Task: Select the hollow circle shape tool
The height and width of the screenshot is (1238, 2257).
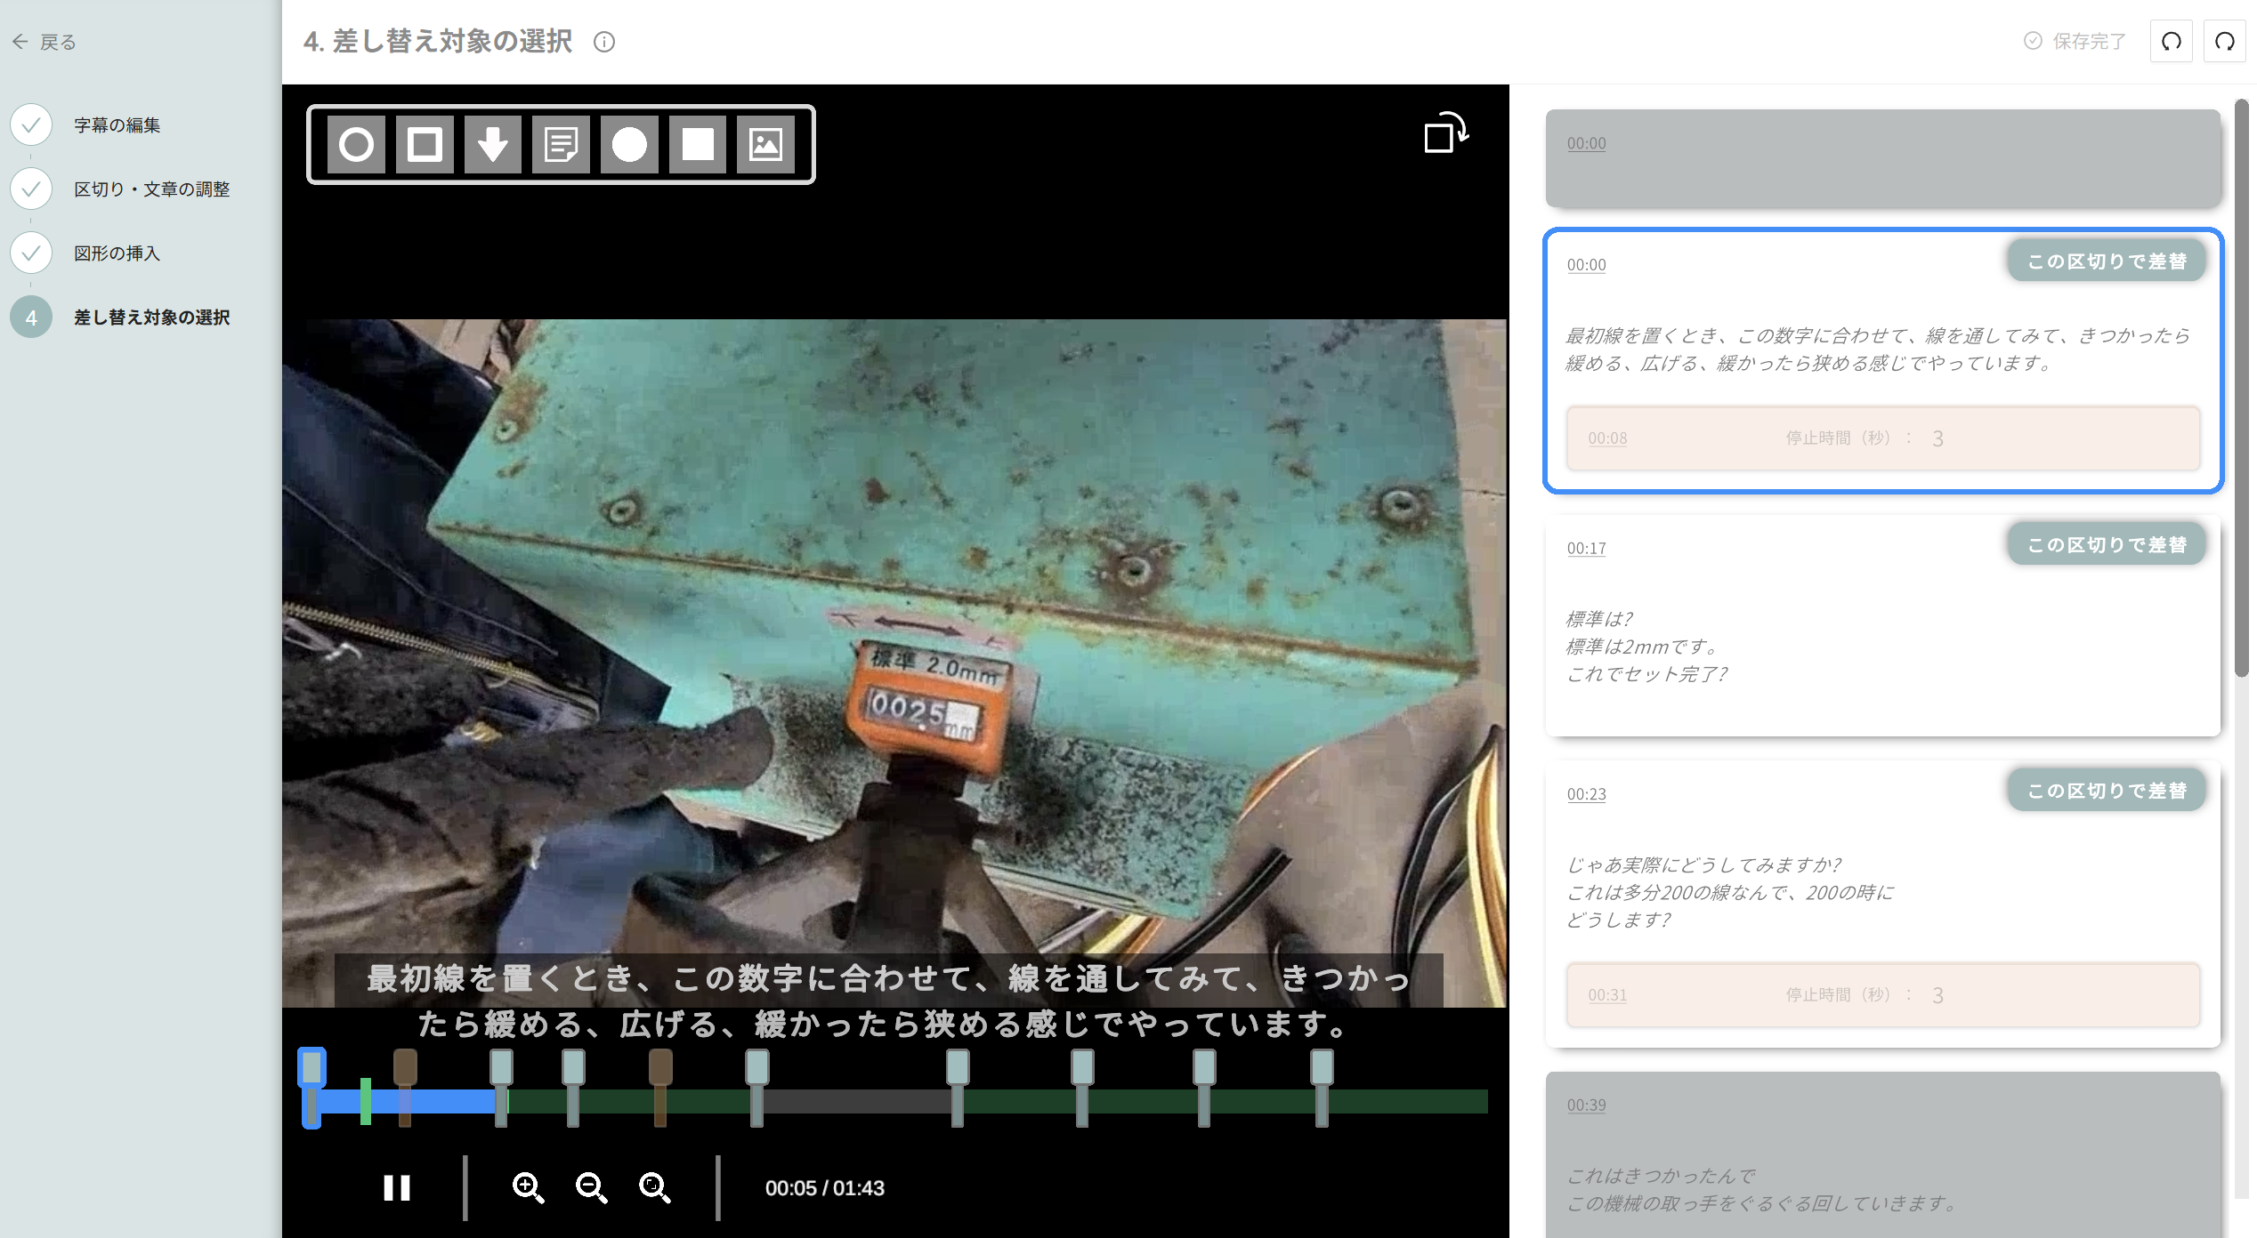Action: click(x=356, y=144)
